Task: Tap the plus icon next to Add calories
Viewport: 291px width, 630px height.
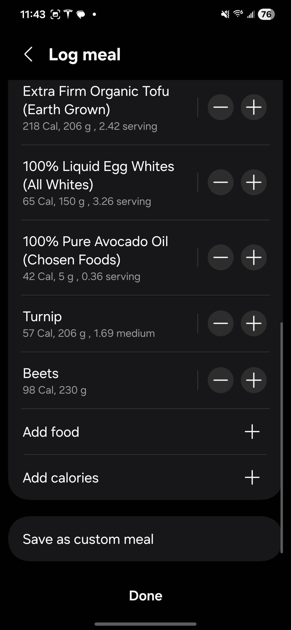Action: point(252,478)
